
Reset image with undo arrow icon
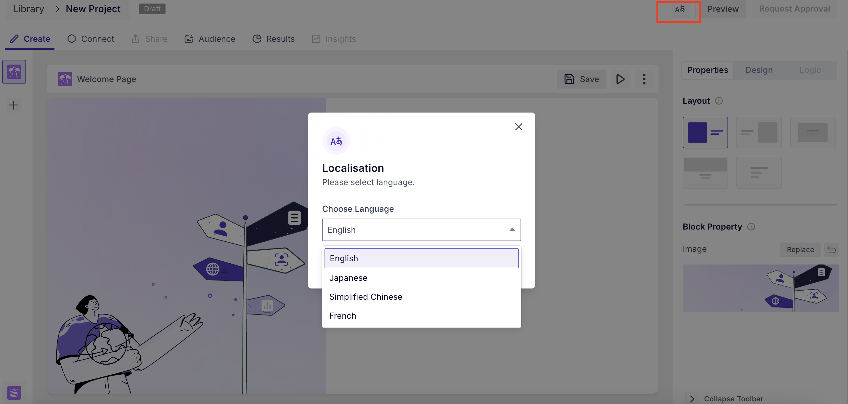(831, 250)
